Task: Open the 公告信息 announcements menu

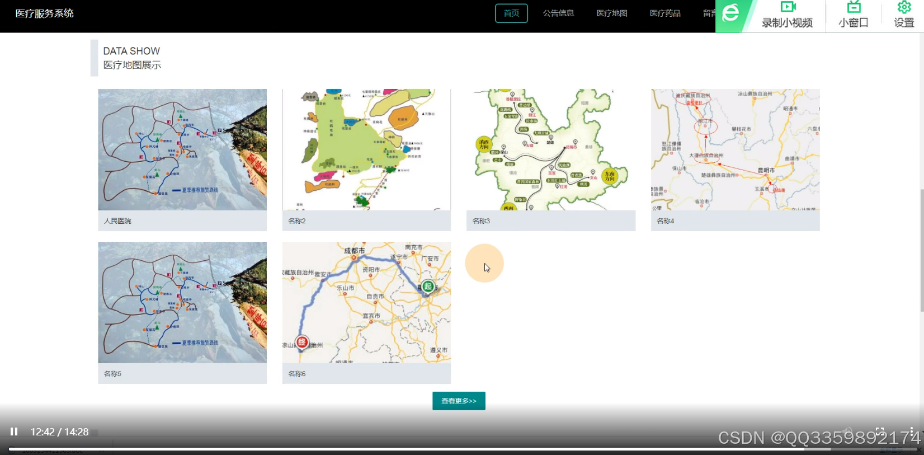Action: pyautogui.click(x=558, y=13)
